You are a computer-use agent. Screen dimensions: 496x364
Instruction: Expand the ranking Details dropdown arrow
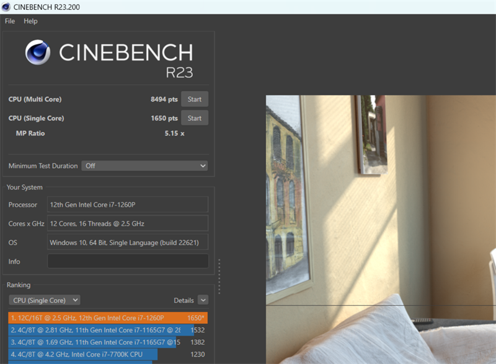(x=203, y=300)
